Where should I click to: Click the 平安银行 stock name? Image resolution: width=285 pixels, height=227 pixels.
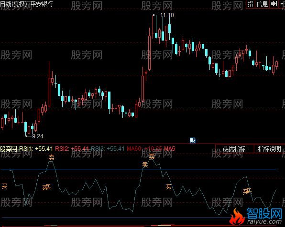[42, 4]
